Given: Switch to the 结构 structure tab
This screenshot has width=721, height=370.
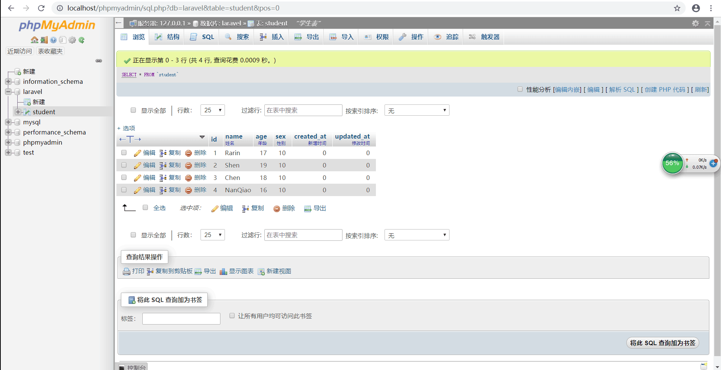Looking at the screenshot, I should point(167,36).
